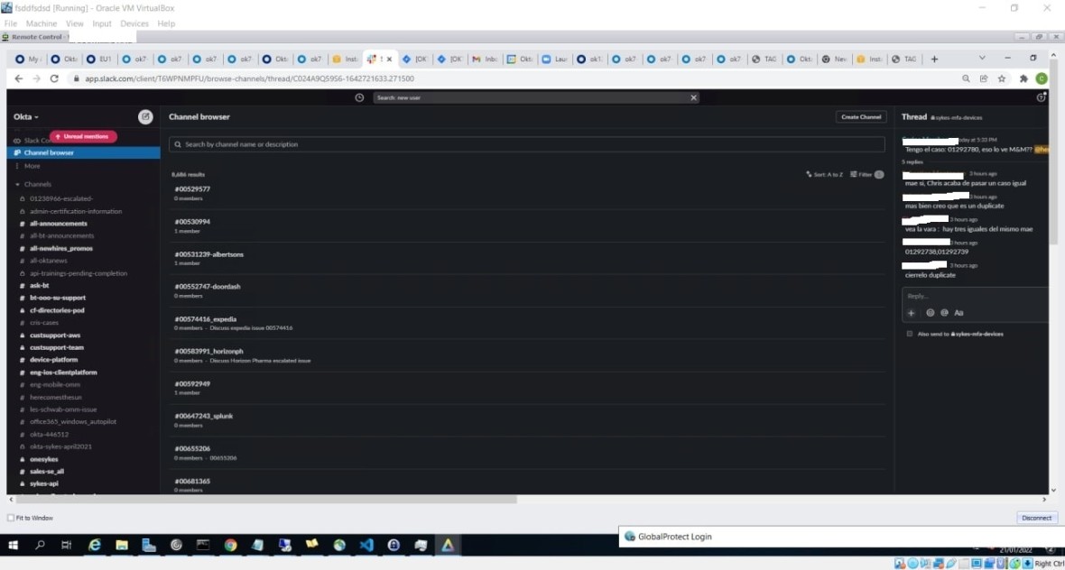
Task: Check the Fit to Window checkbox
Action: 10,518
